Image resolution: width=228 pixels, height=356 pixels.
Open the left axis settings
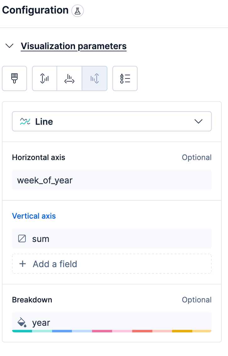tap(45, 78)
